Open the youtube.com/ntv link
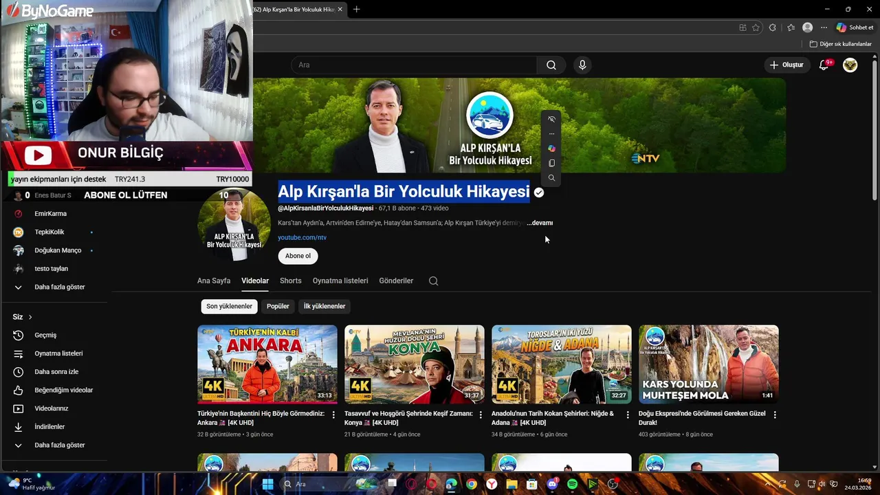Viewport: 880px width, 495px height. (x=302, y=237)
